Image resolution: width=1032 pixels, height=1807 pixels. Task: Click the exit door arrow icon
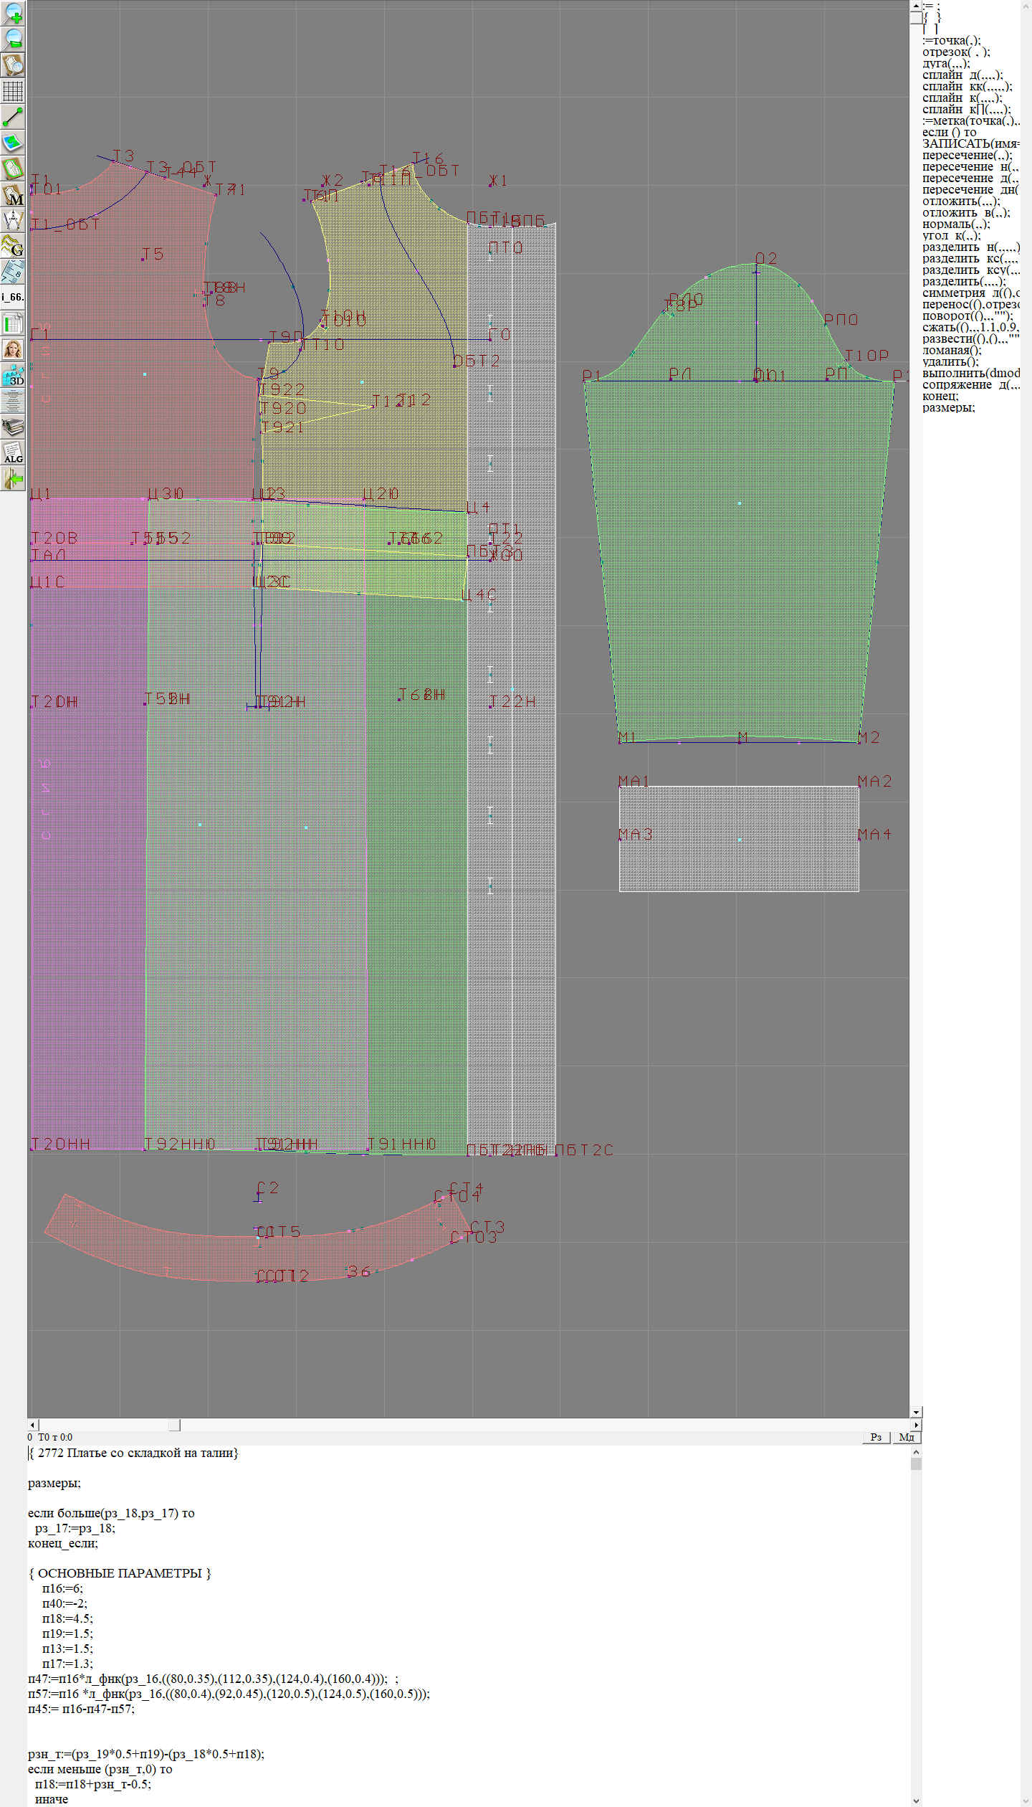pos(13,478)
